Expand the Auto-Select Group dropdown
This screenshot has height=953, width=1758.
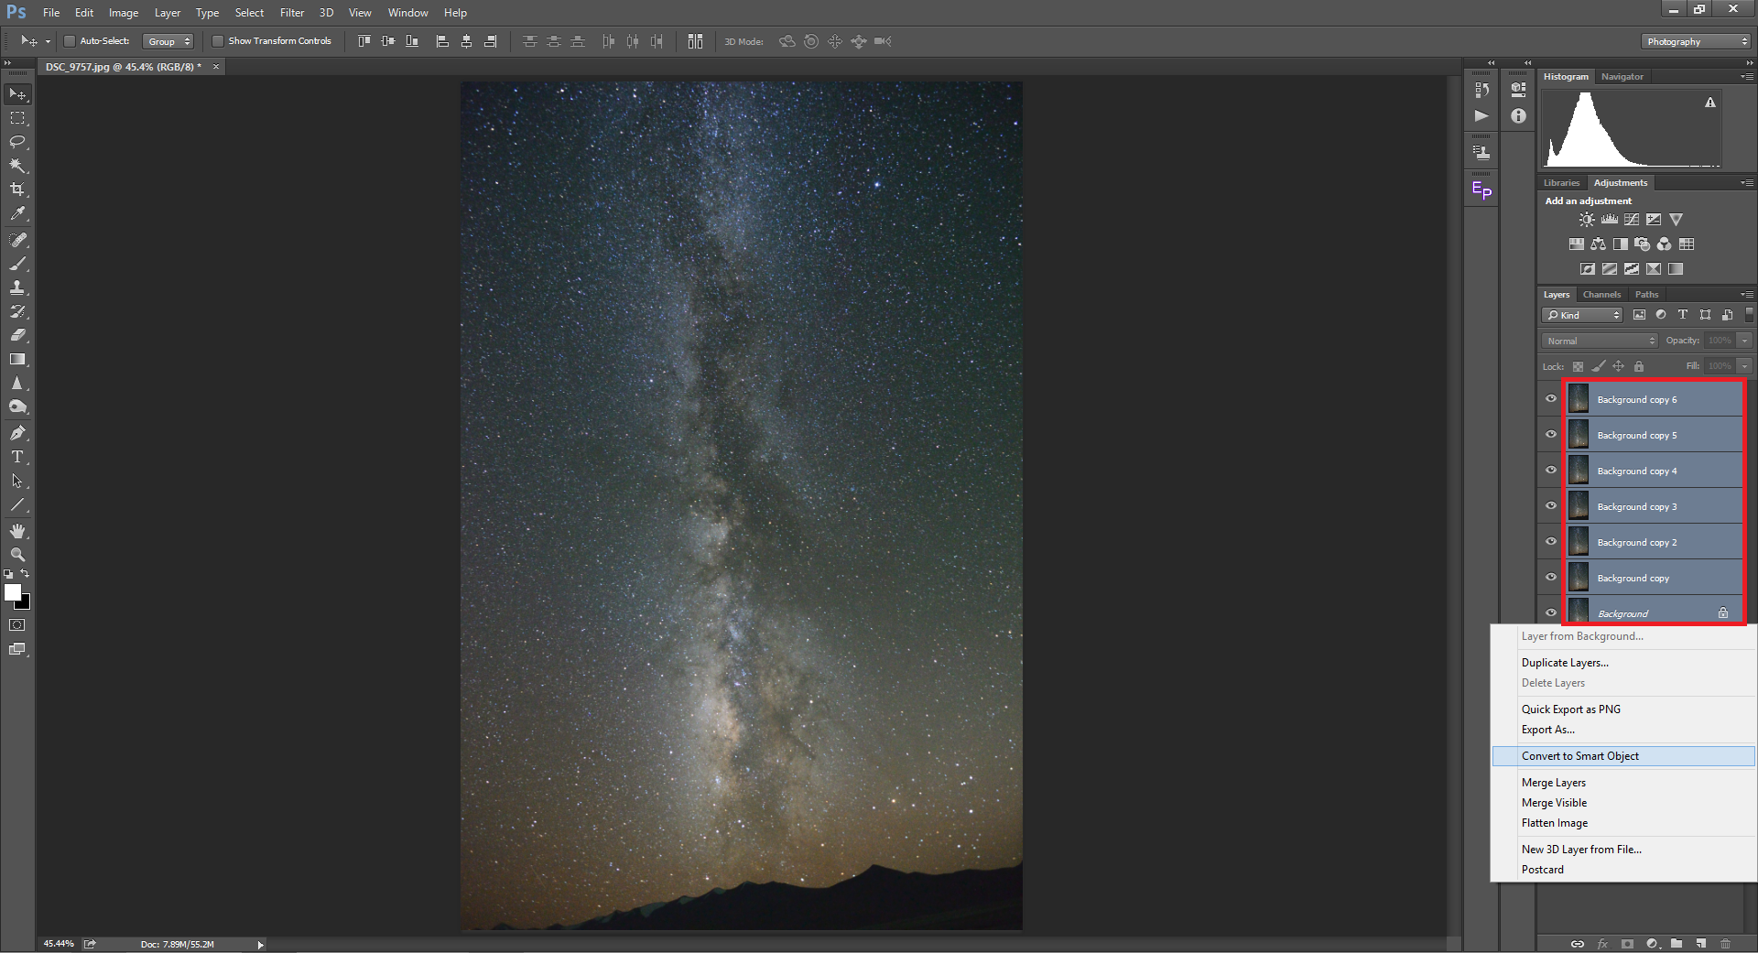[x=169, y=41]
